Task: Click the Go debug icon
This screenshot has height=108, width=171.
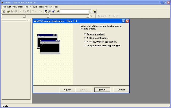Action: coord(113,16)
